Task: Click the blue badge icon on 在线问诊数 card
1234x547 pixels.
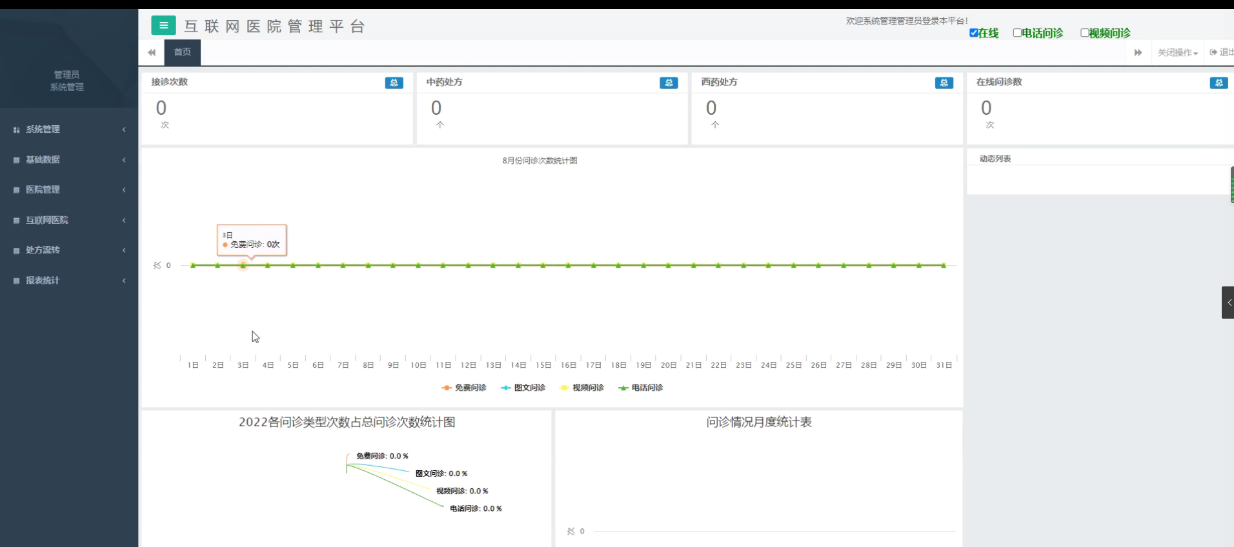Action: pyautogui.click(x=1219, y=83)
